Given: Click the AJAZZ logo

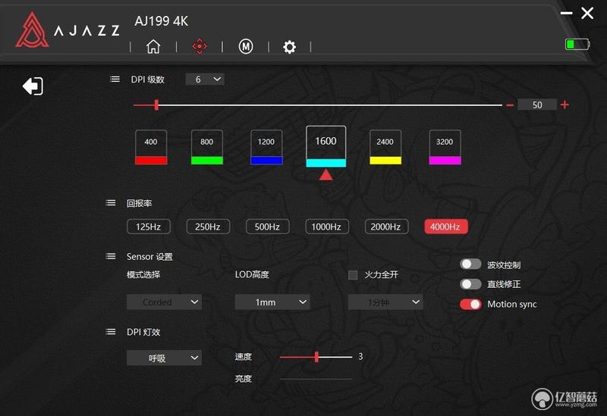Looking at the screenshot, I should (x=68, y=30).
